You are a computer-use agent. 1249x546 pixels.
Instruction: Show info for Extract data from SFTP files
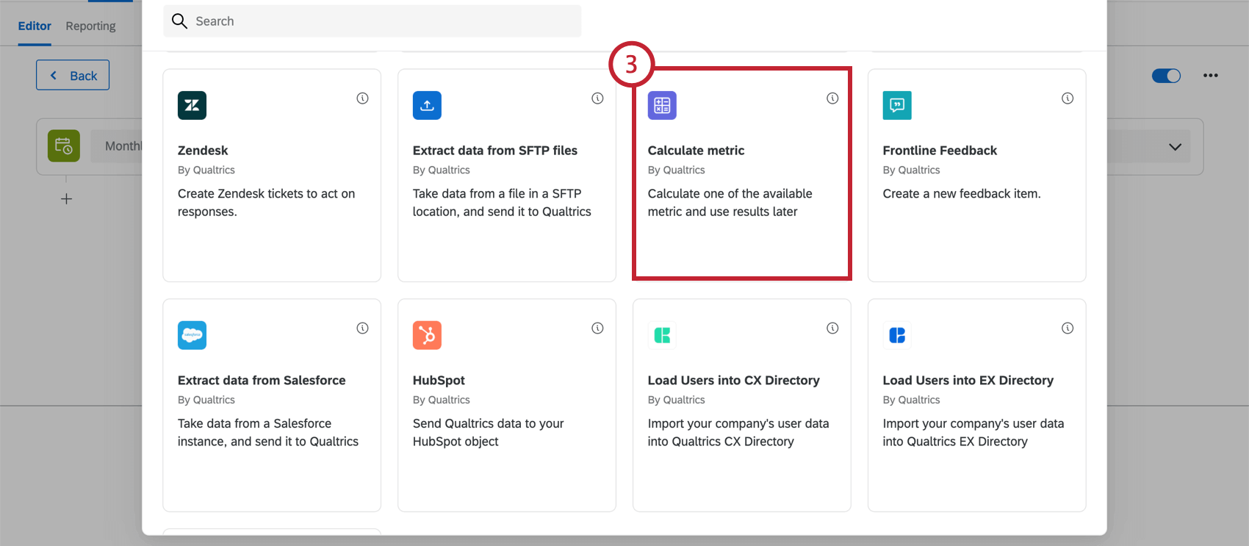click(597, 98)
